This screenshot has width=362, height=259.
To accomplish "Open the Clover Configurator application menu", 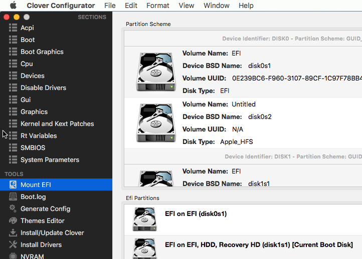I will tap(61, 5).
